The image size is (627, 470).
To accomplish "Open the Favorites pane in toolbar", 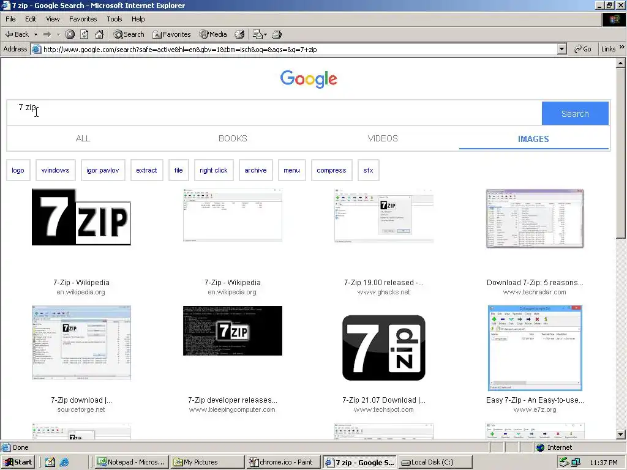I will click(x=172, y=34).
